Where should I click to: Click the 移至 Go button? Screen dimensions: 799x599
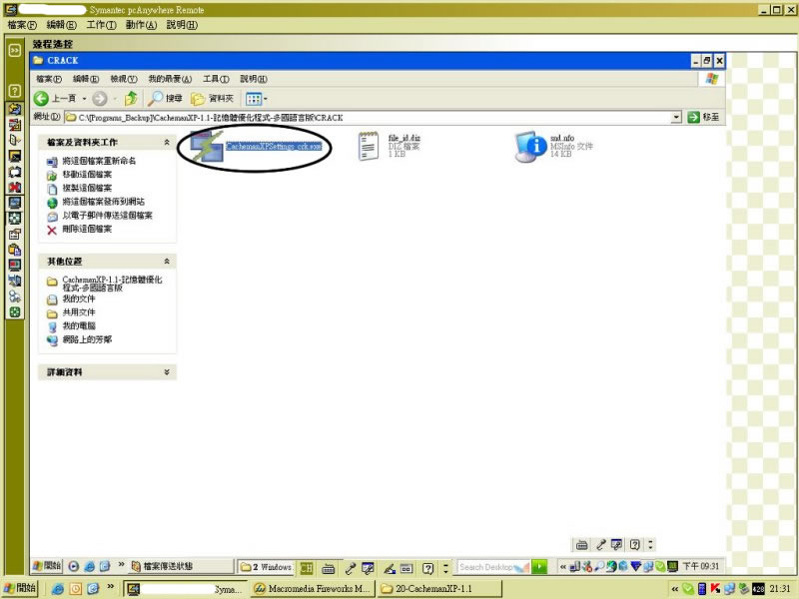pos(704,117)
